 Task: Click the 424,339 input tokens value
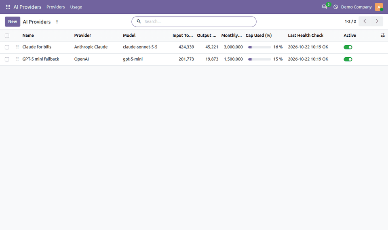[x=186, y=47]
